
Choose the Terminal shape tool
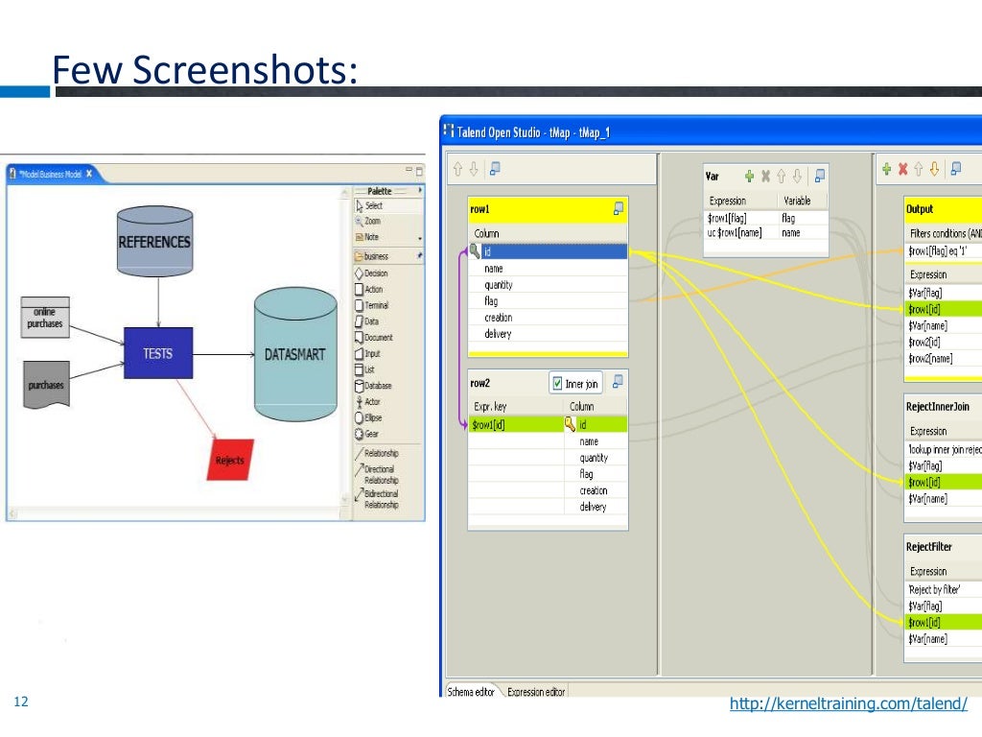(x=372, y=305)
